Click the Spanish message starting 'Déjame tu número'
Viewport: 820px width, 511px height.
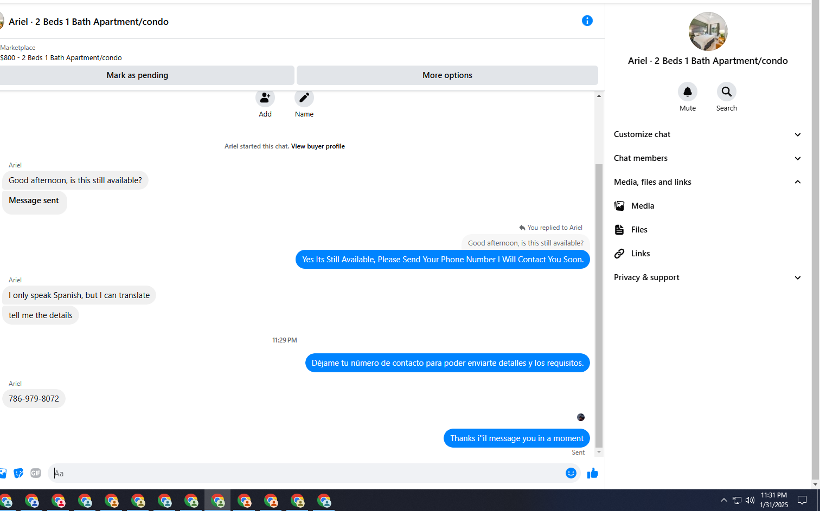pos(447,363)
